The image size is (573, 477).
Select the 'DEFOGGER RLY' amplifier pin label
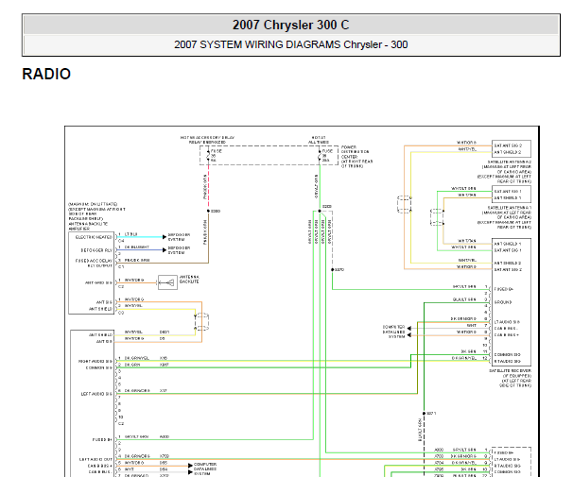[x=96, y=250]
